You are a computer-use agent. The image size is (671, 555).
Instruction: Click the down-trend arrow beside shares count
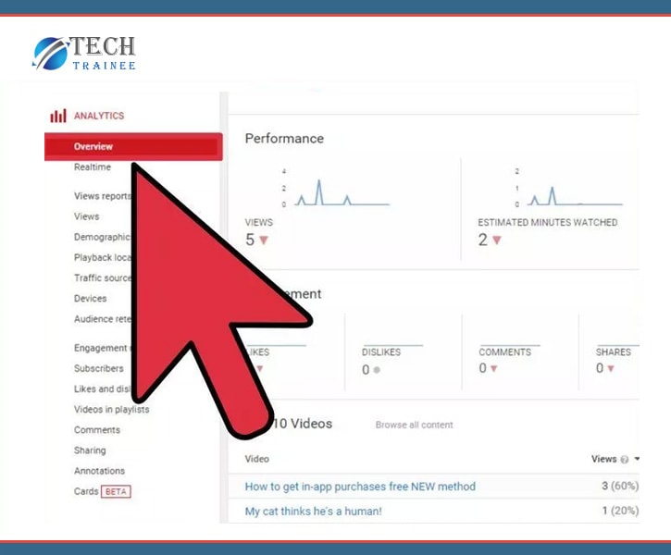point(611,368)
